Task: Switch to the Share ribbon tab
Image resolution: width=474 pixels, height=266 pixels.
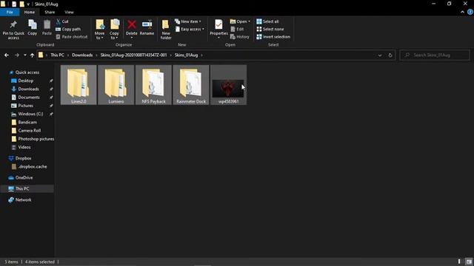Action: (50, 12)
